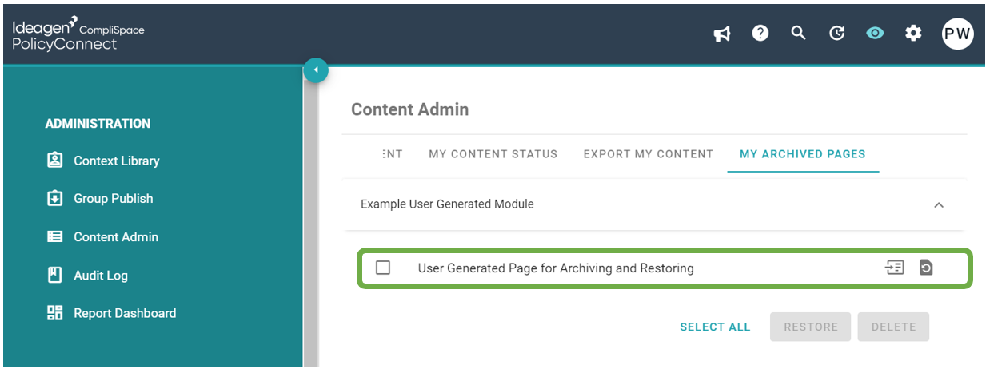Collapse the Example User Generated Module section
Screen dimensions: 986x369
pyautogui.click(x=939, y=204)
